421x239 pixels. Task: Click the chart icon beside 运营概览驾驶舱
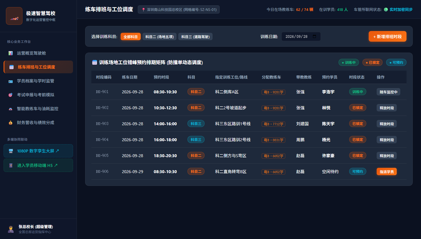11,53
